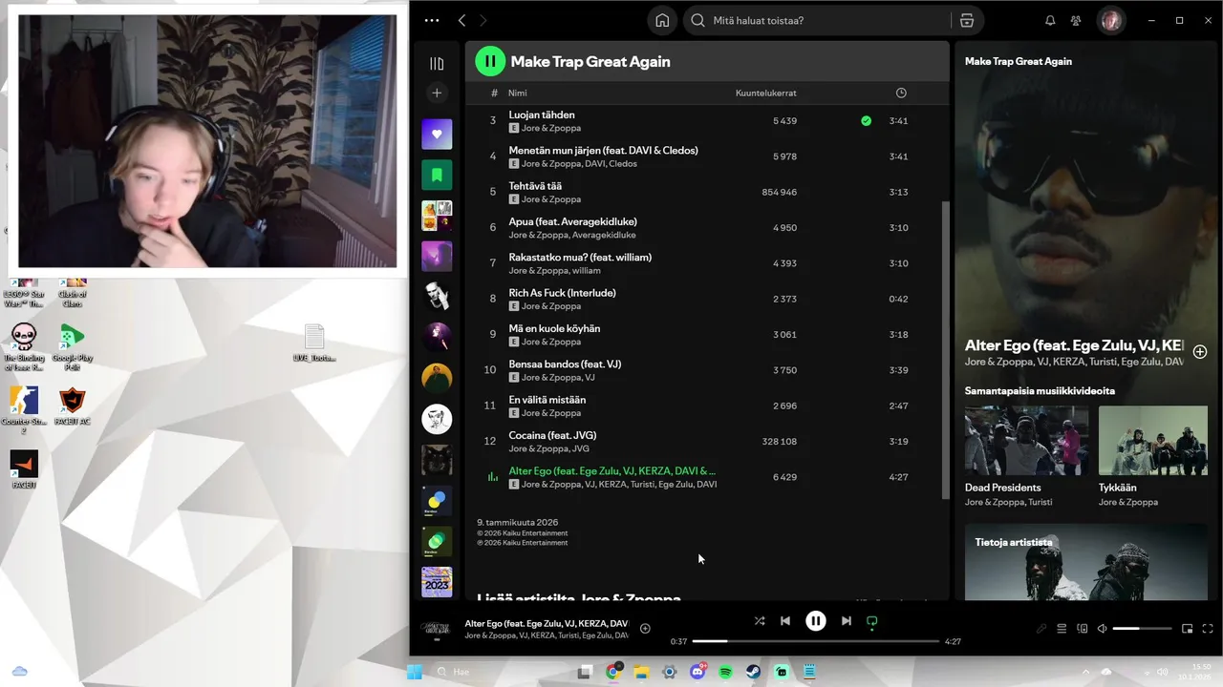This screenshot has width=1223, height=687.
Task: Pause playback in the bottom player
Action: pyautogui.click(x=815, y=620)
